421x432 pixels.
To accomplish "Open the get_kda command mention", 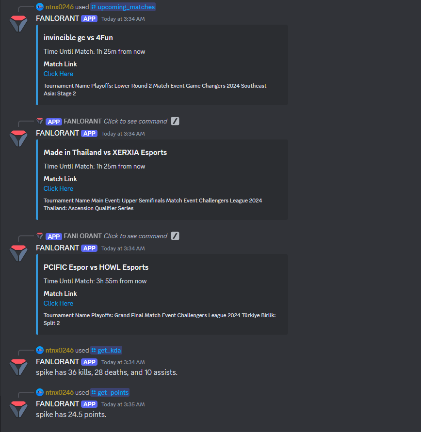I will point(106,350).
